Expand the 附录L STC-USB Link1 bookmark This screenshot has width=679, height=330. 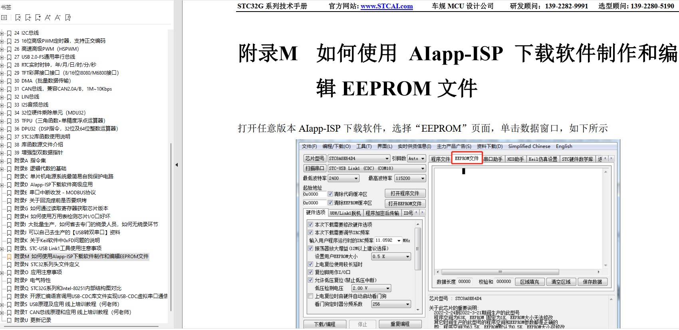pyautogui.click(x=2, y=249)
